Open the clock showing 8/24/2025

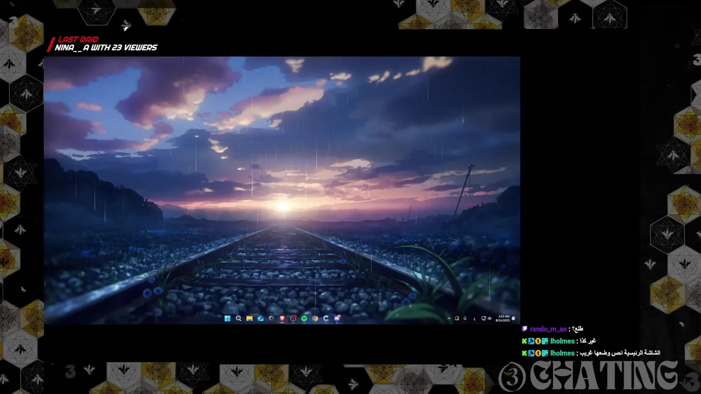click(503, 318)
